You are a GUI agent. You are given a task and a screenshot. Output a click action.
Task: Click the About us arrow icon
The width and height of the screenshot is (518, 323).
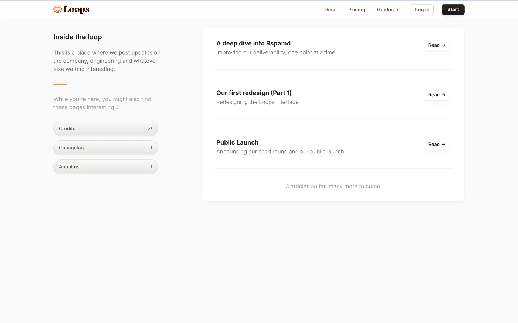(x=150, y=167)
